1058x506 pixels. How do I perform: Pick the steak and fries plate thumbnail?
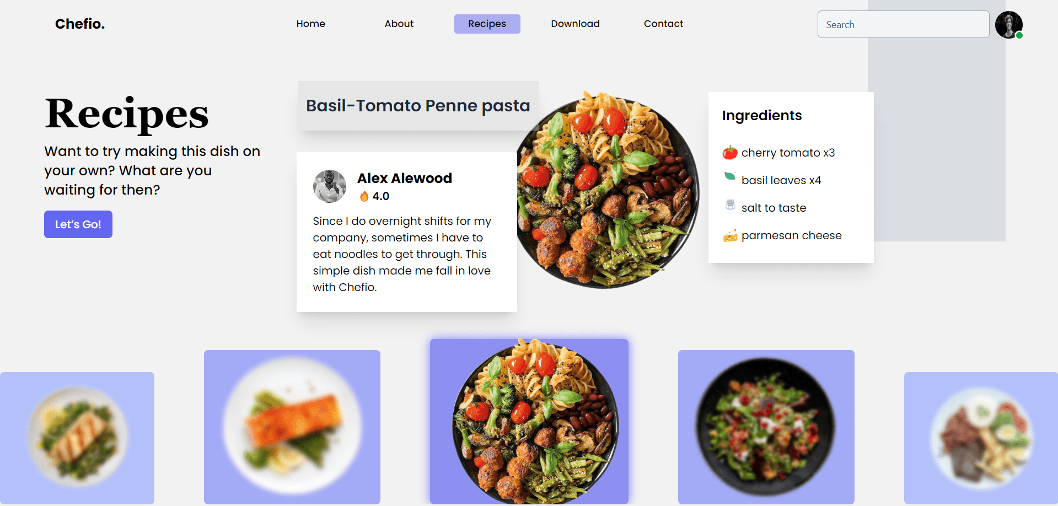pos(981,438)
